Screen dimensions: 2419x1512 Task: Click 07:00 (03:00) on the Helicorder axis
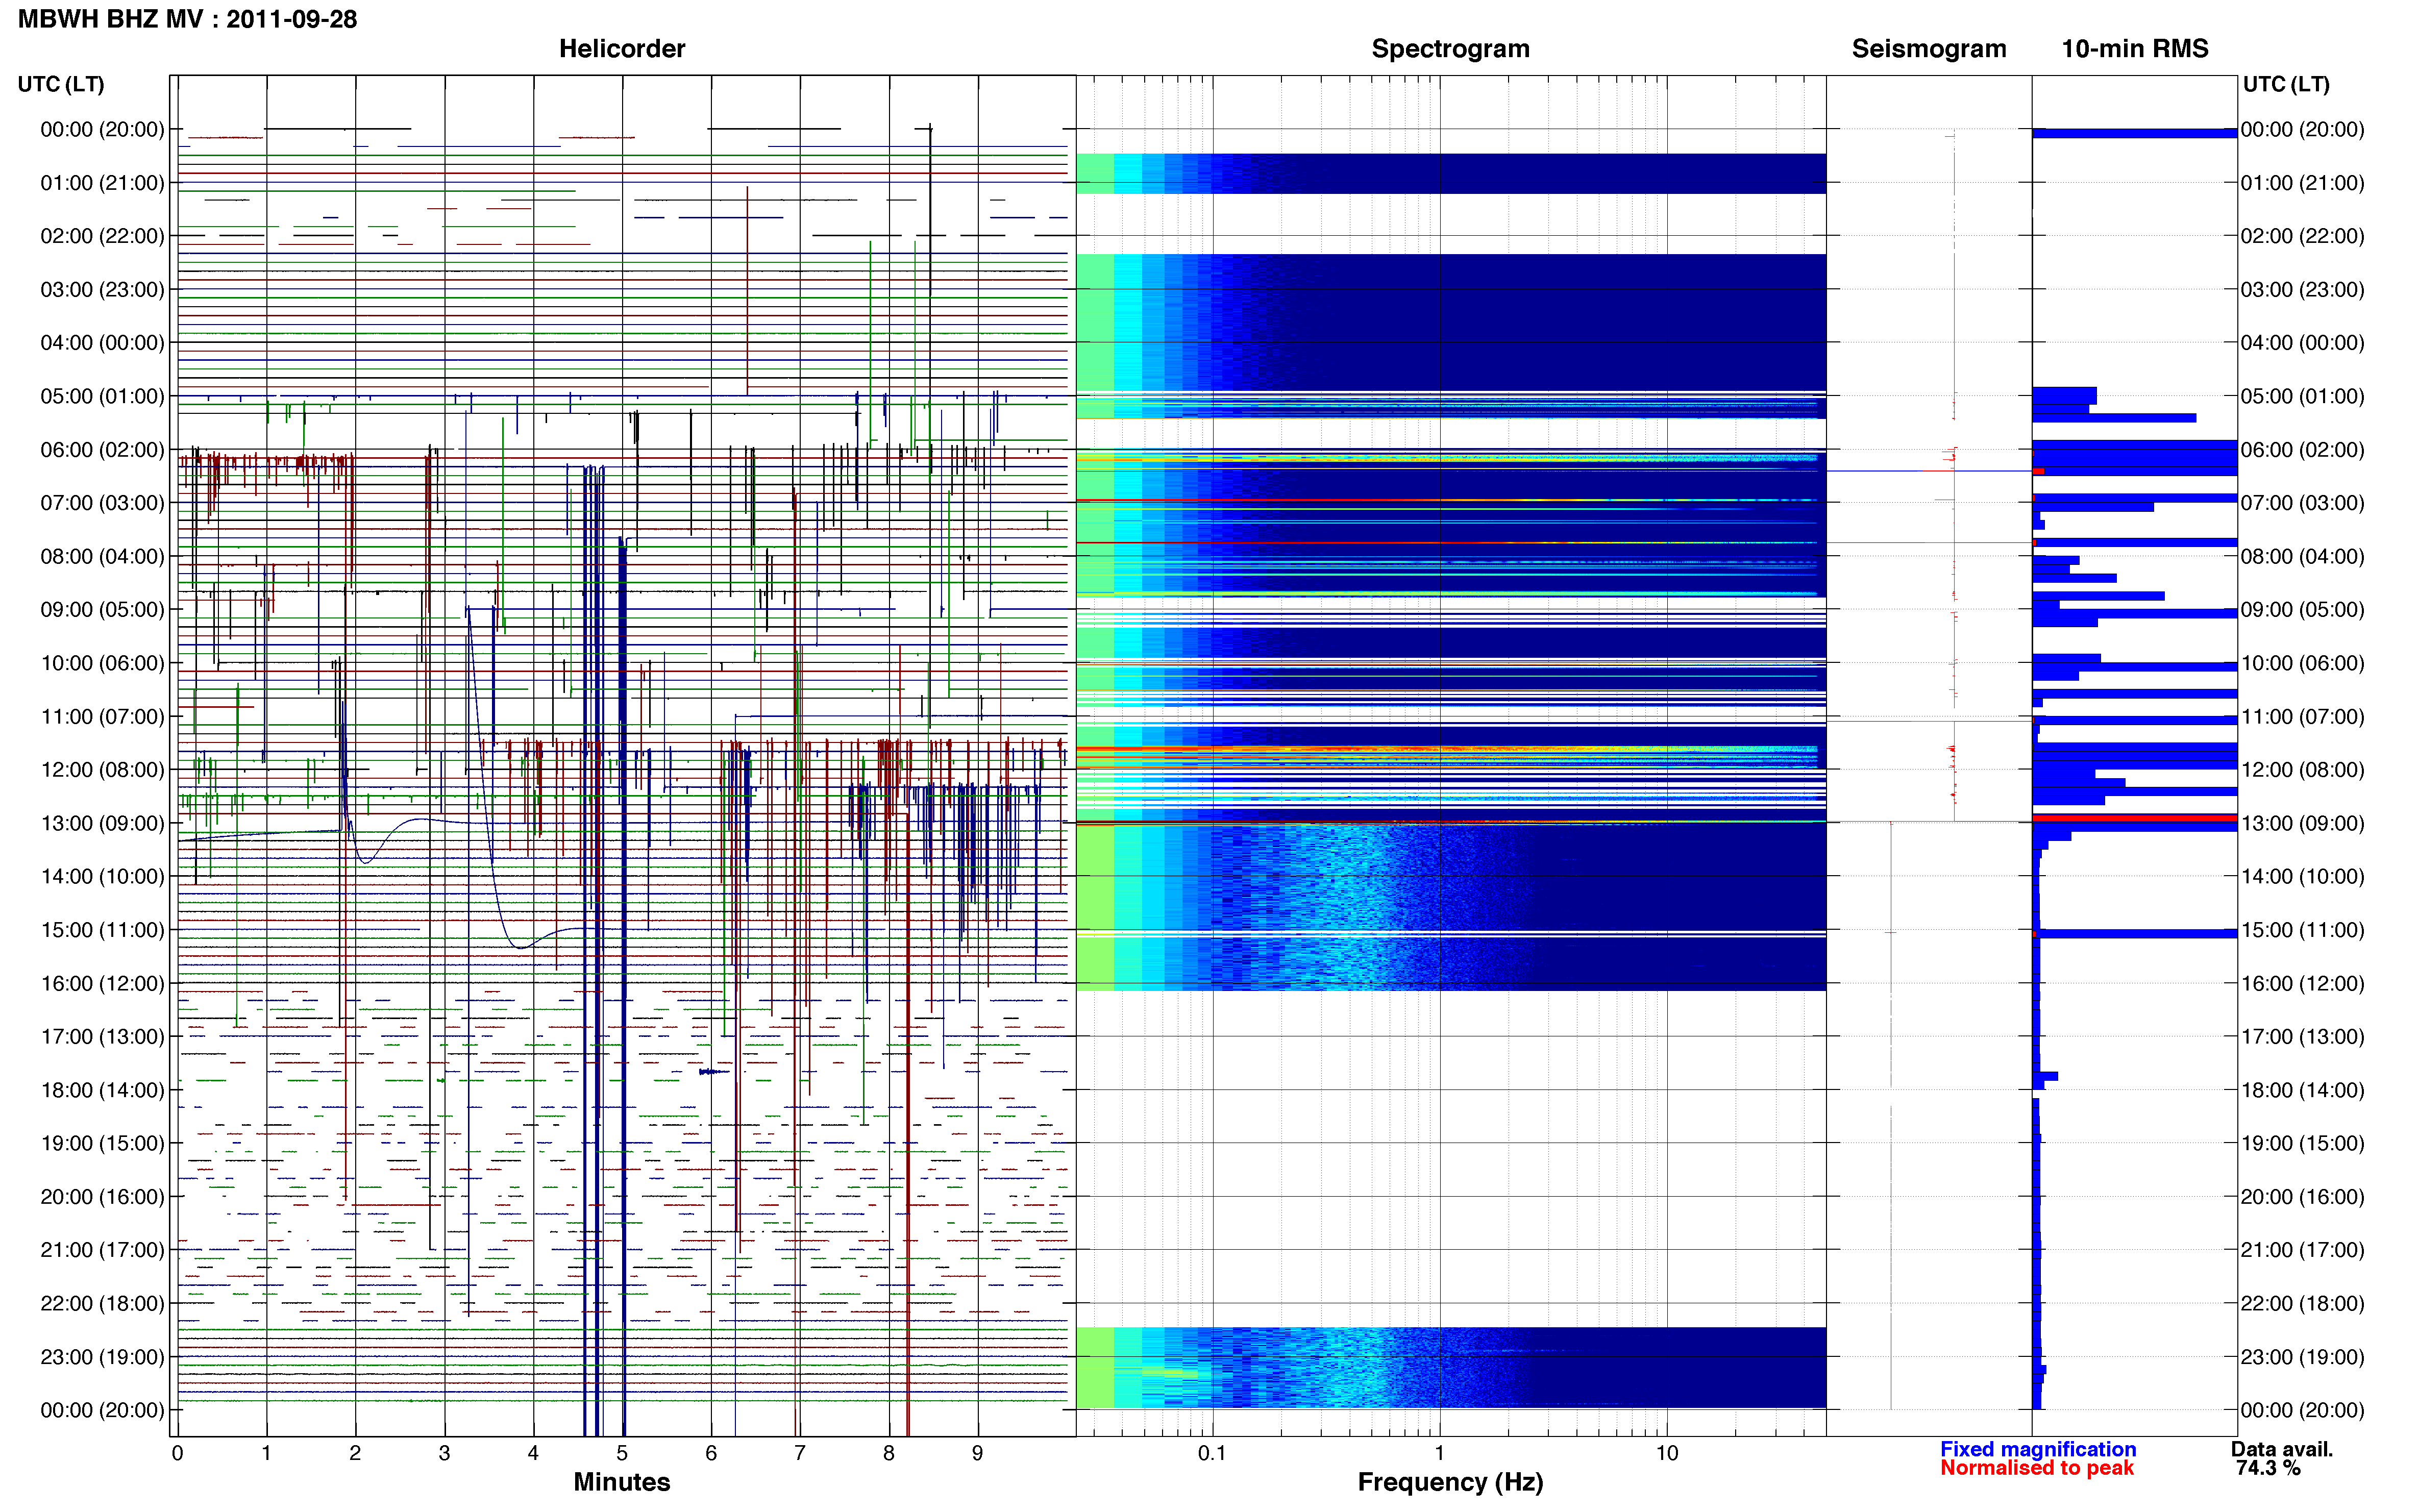click(102, 503)
